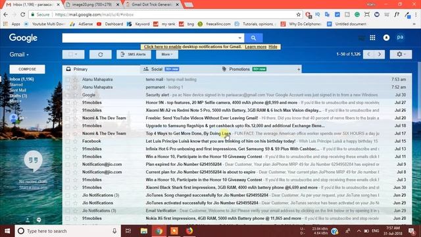
Task: Check the Jio Plan expired email checkbox
Action: (x=68, y=164)
